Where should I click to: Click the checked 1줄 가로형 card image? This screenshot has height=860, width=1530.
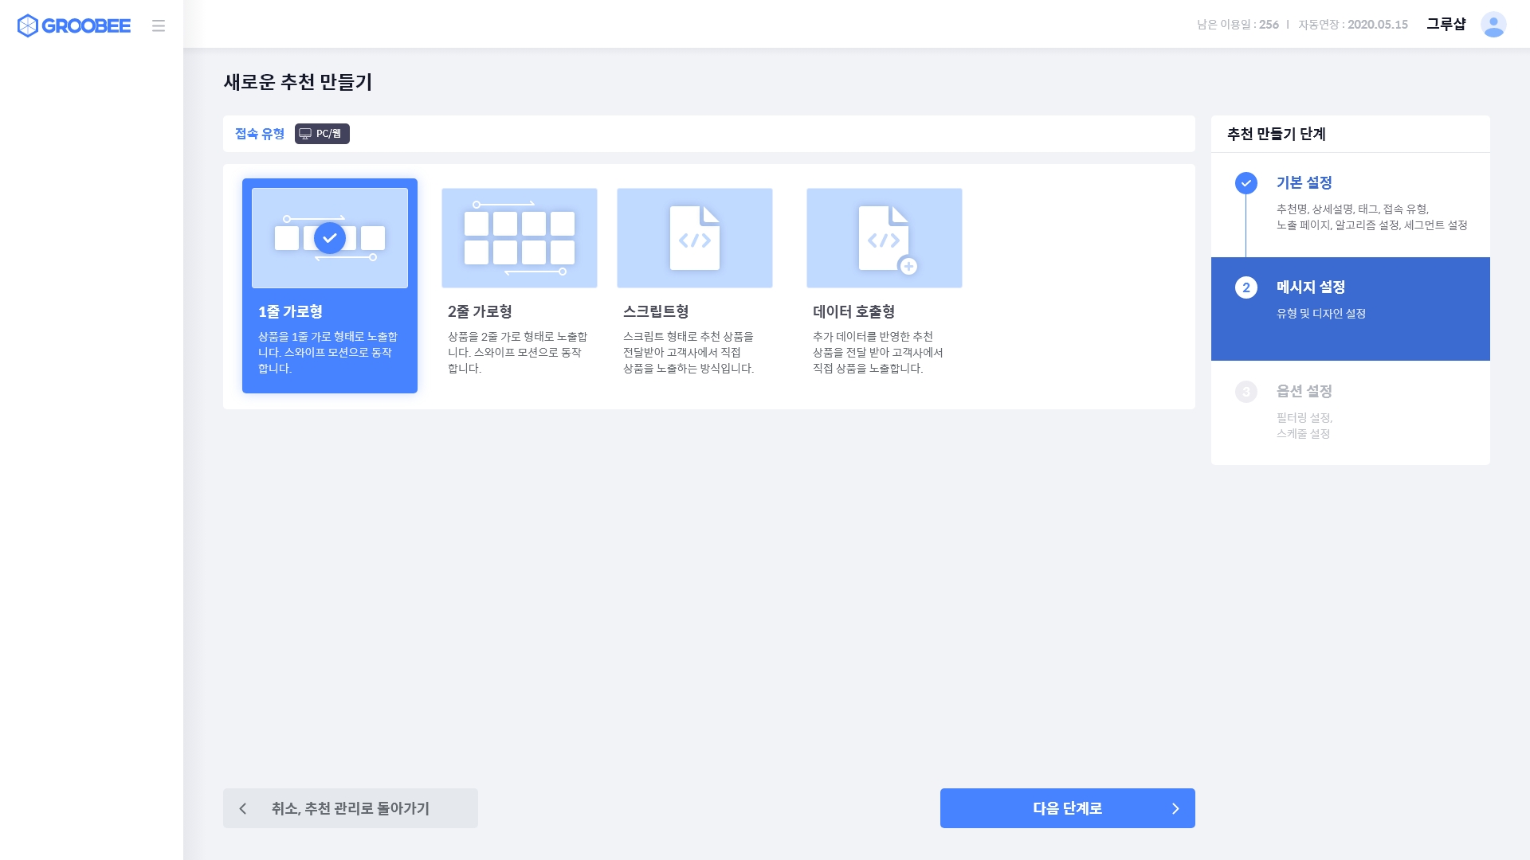(x=330, y=237)
